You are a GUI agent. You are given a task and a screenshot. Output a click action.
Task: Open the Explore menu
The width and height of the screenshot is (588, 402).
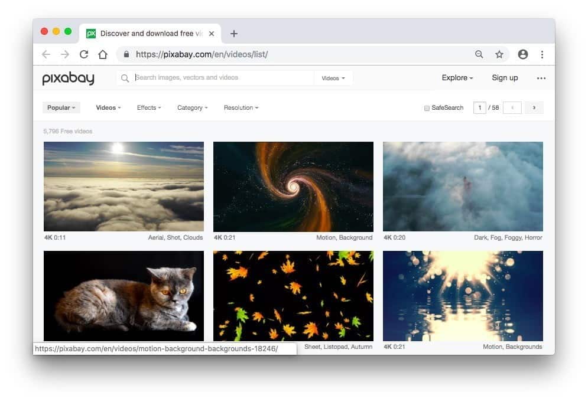[x=457, y=78]
